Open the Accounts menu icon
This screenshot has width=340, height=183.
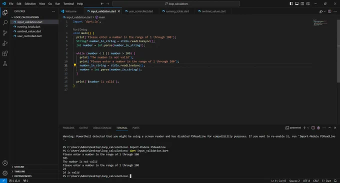(x=5, y=163)
